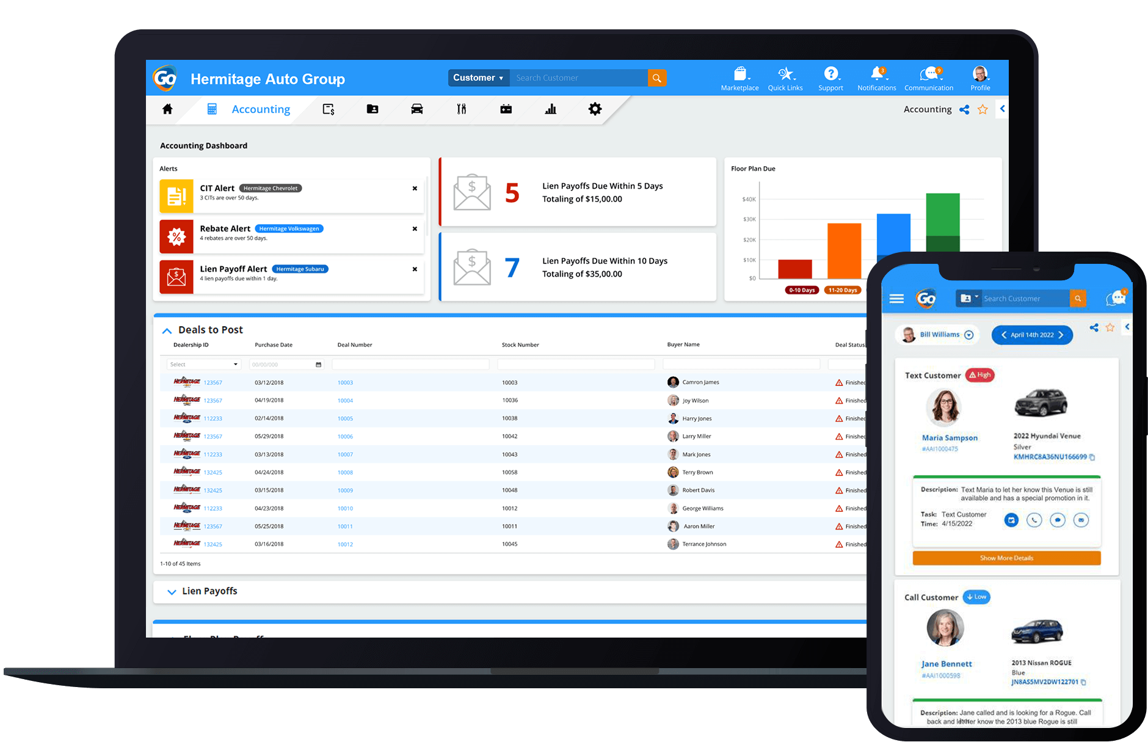The width and height of the screenshot is (1148, 742).
Task: Favorite the Accounting page with star
Action: tap(983, 110)
